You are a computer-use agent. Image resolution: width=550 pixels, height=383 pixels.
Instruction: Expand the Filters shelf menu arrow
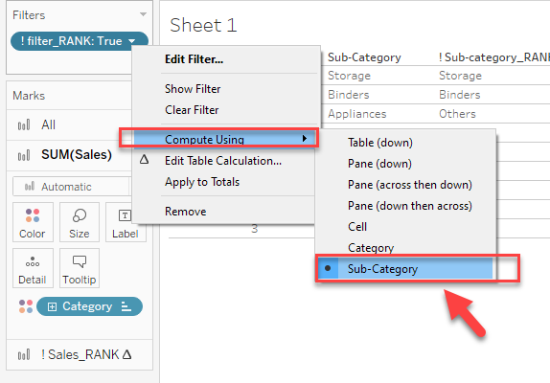pos(143,14)
